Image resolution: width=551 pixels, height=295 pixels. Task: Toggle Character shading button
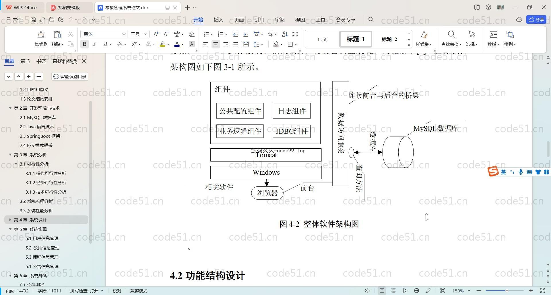[x=192, y=44]
